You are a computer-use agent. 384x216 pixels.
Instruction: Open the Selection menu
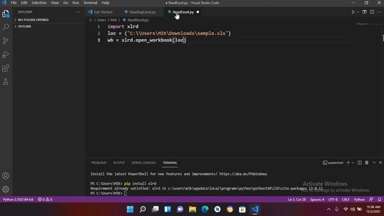[39, 2]
